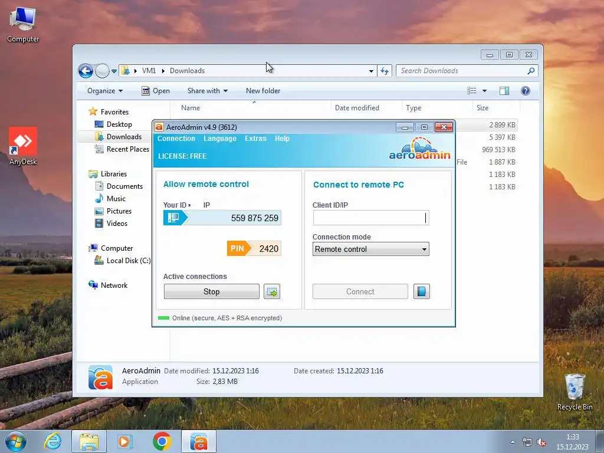The width and height of the screenshot is (604, 453).
Task: Open the Documents library
Action: coord(124,186)
